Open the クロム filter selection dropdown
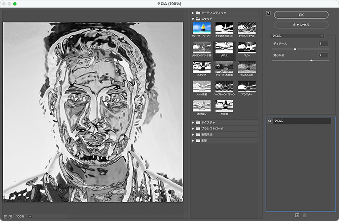The width and height of the screenshot is (339, 221). (297, 35)
